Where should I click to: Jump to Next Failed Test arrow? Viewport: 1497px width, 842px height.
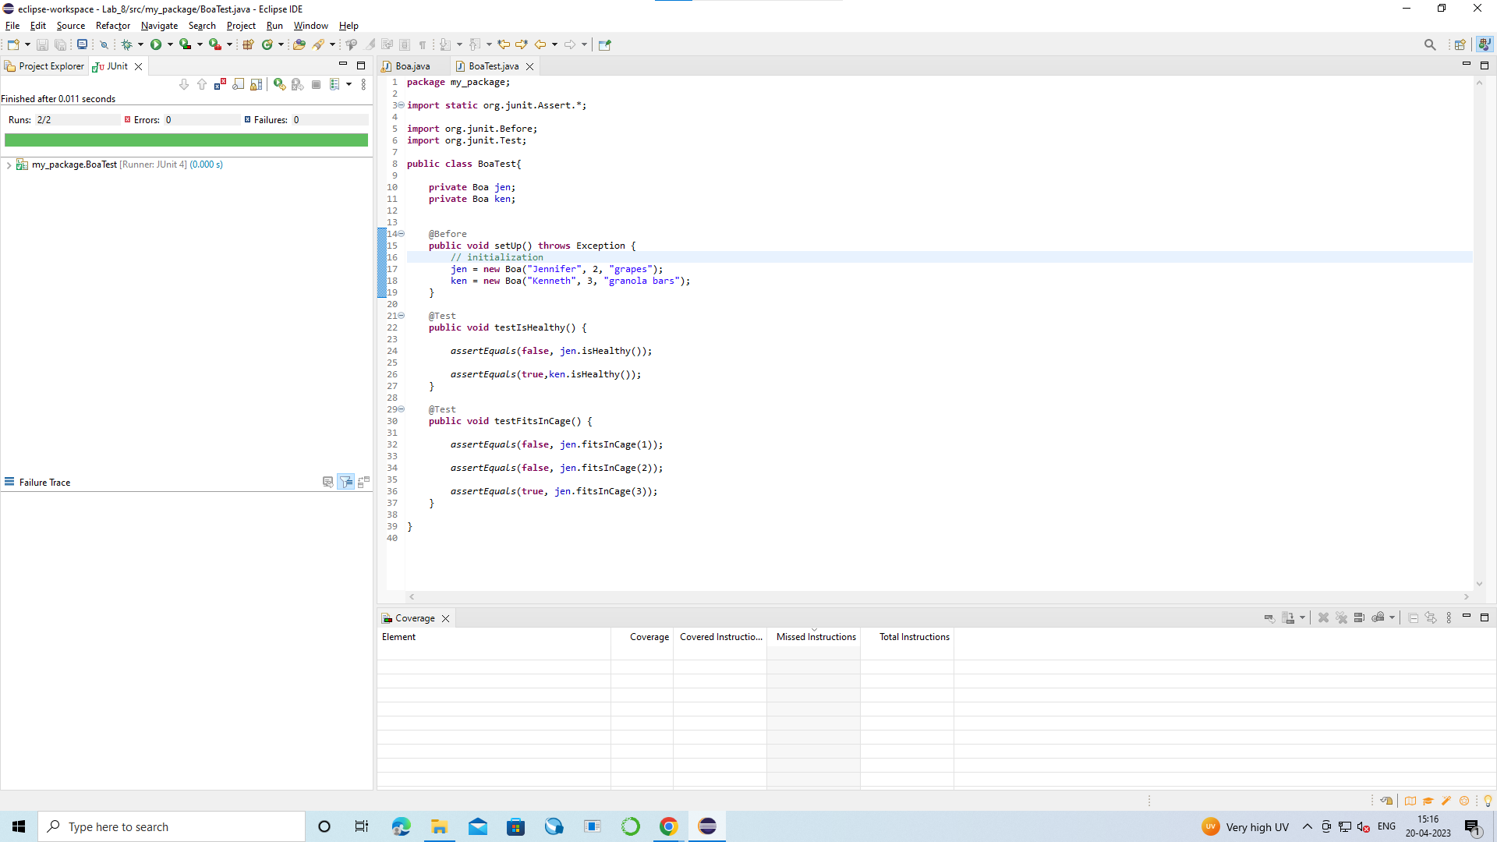click(x=184, y=84)
